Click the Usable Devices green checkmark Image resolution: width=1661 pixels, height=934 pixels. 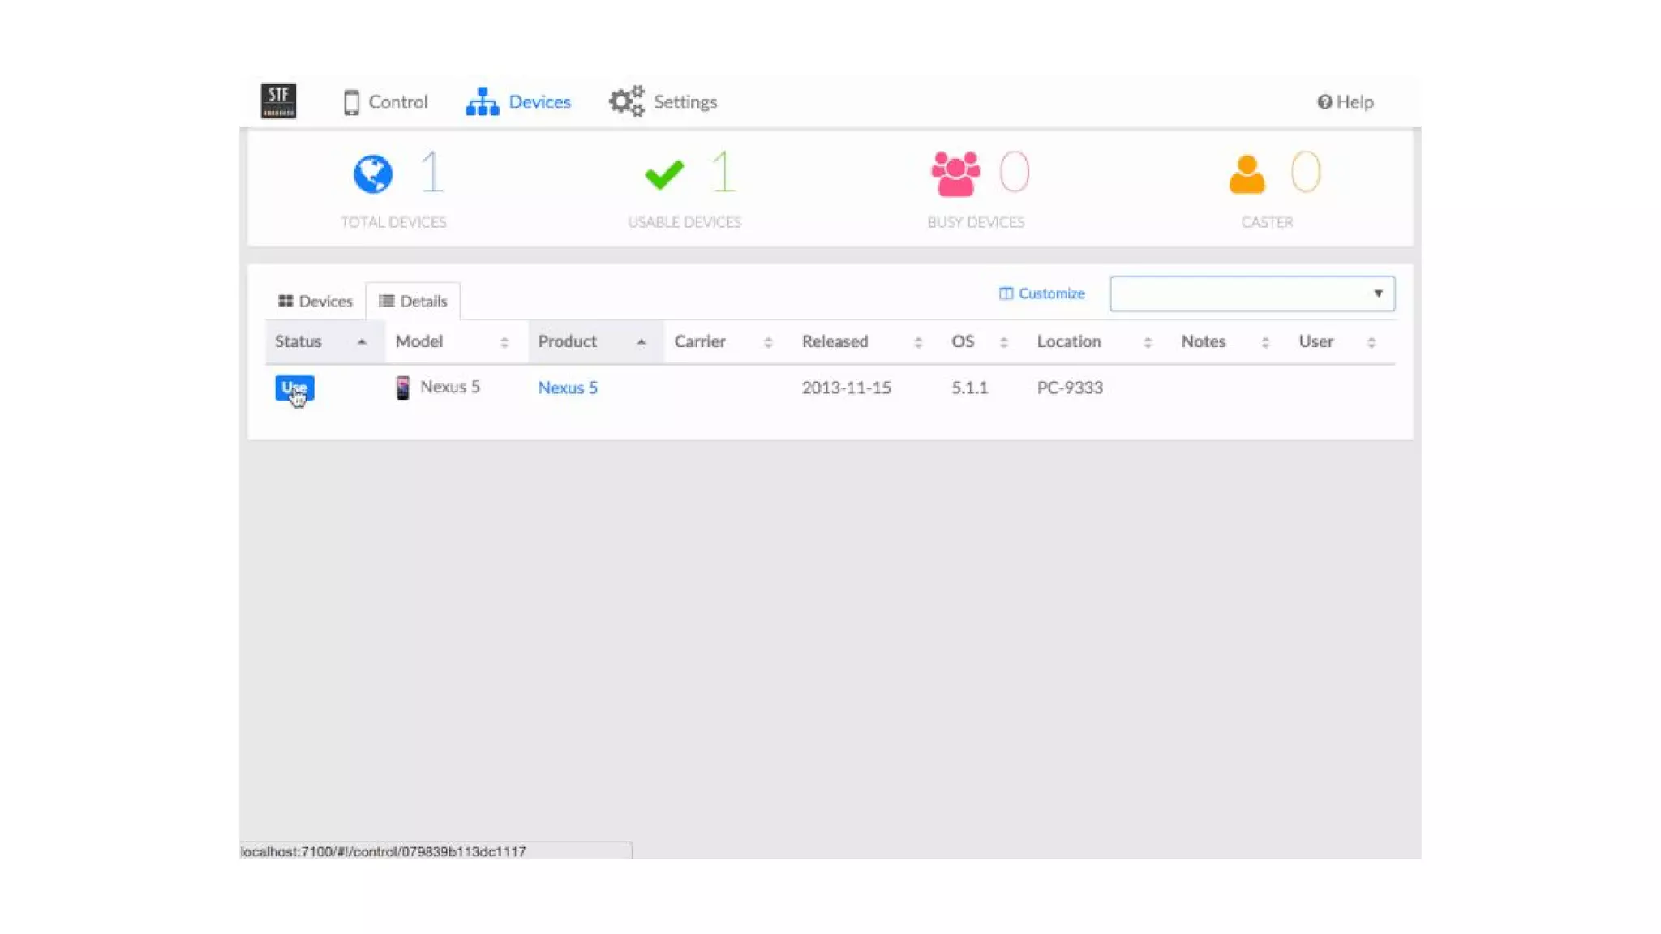coord(664,174)
